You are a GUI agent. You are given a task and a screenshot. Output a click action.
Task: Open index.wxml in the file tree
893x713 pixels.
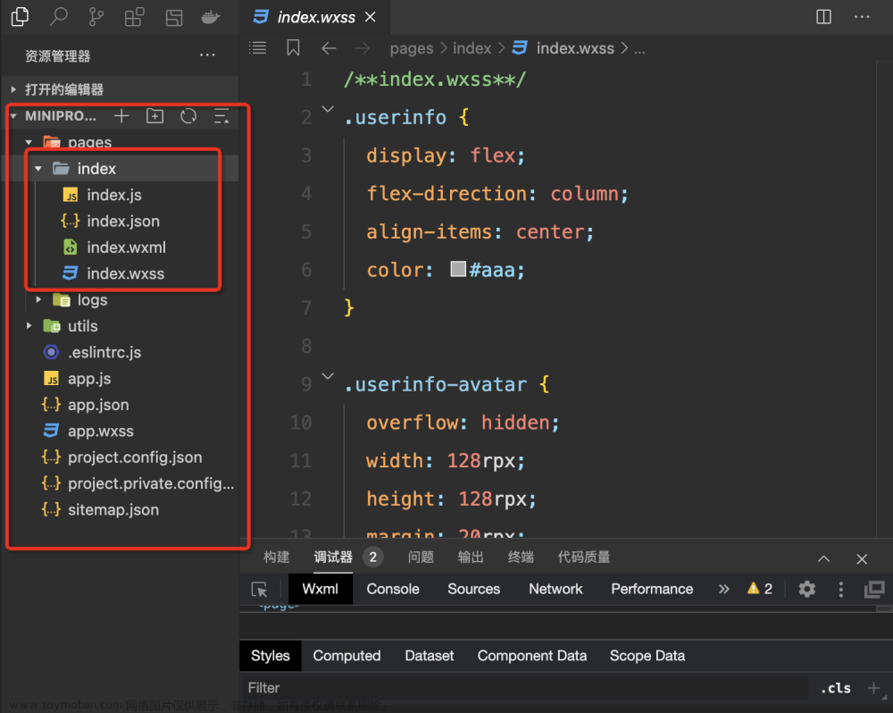point(127,247)
